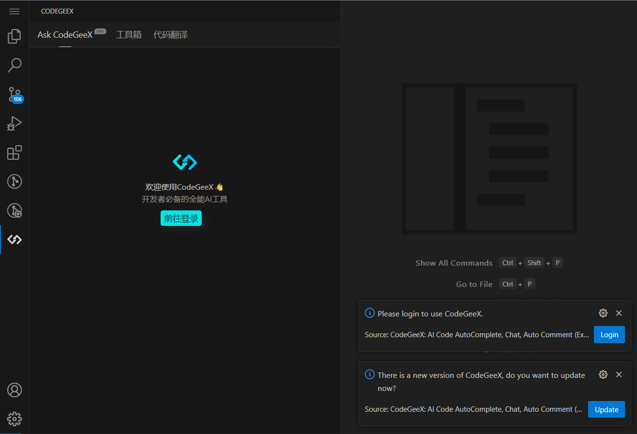Select the CodeGeeX activity bar icon
The image size is (637, 434).
[x=15, y=239]
